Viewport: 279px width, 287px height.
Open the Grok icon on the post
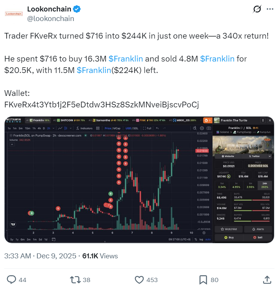(257, 9)
